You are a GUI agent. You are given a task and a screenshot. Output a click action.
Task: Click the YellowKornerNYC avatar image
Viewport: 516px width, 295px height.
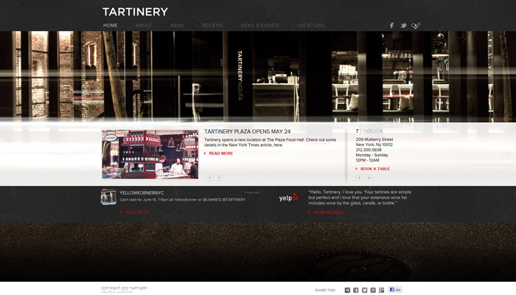[108, 197]
